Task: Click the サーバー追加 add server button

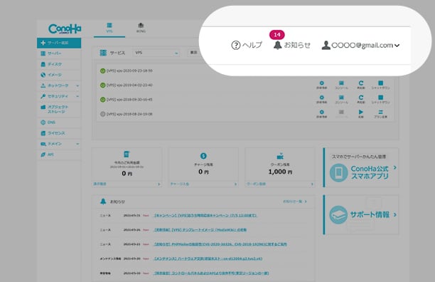Action: click(x=59, y=43)
